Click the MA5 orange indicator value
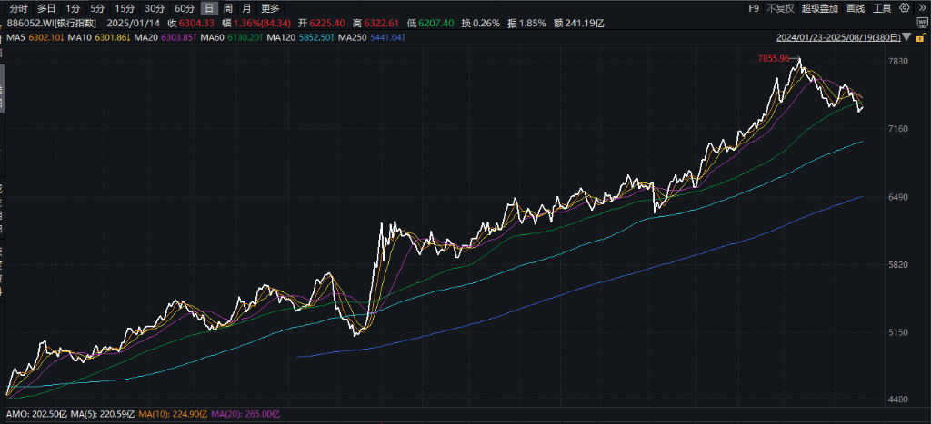Viewport: 931px width, 424px height. (x=40, y=37)
